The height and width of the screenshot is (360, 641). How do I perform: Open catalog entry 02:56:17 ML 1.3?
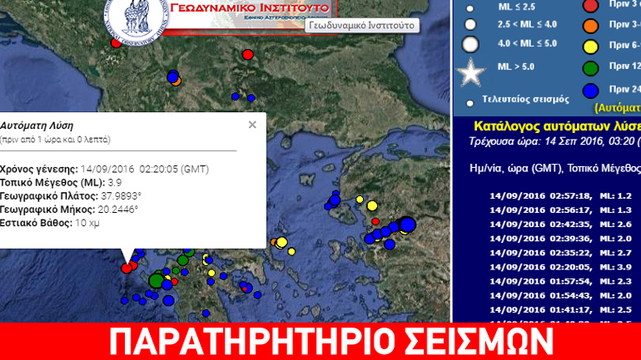click(560, 210)
